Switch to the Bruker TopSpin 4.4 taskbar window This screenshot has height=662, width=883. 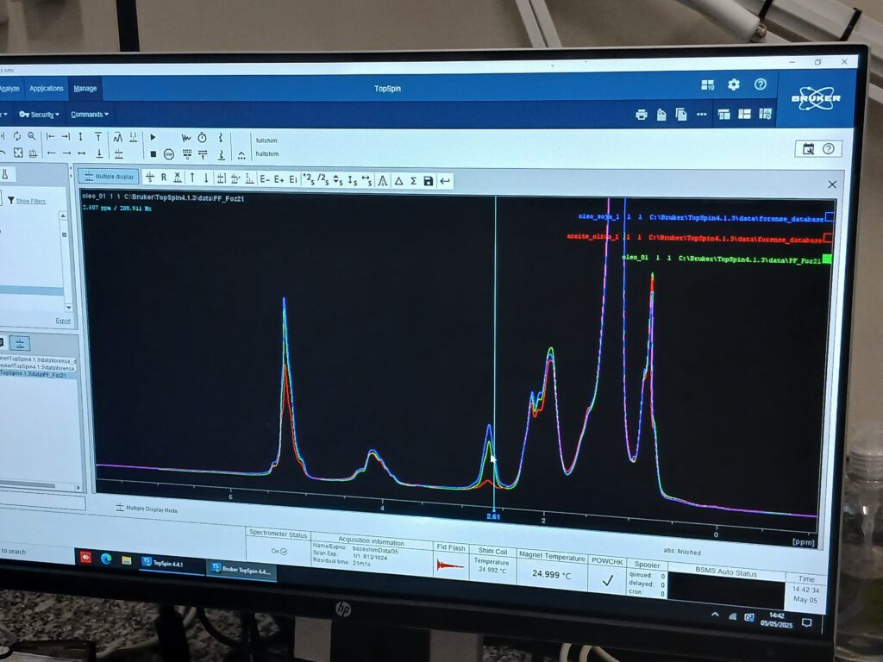point(242,569)
